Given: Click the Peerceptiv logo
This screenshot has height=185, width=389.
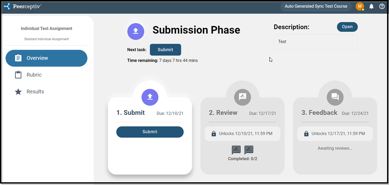Looking at the screenshot, I should click(22, 6).
